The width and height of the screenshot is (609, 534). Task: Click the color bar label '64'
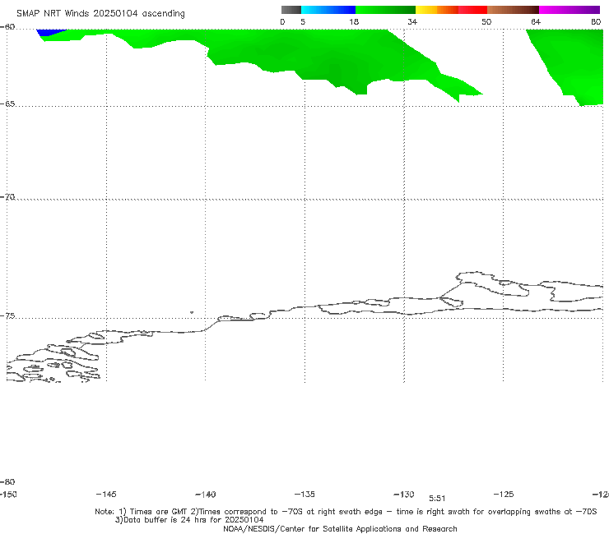click(x=536, y=21)
